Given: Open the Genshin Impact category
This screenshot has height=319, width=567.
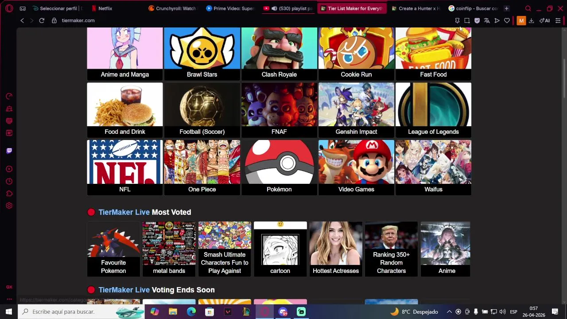Looking at the screenshot, I should (356, 110).
